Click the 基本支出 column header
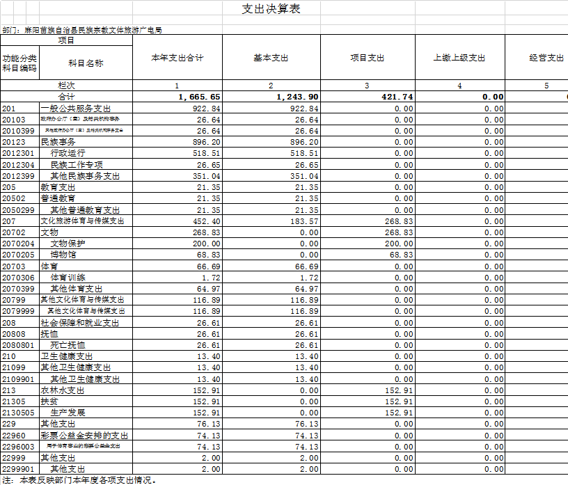 tap(267, 57)
